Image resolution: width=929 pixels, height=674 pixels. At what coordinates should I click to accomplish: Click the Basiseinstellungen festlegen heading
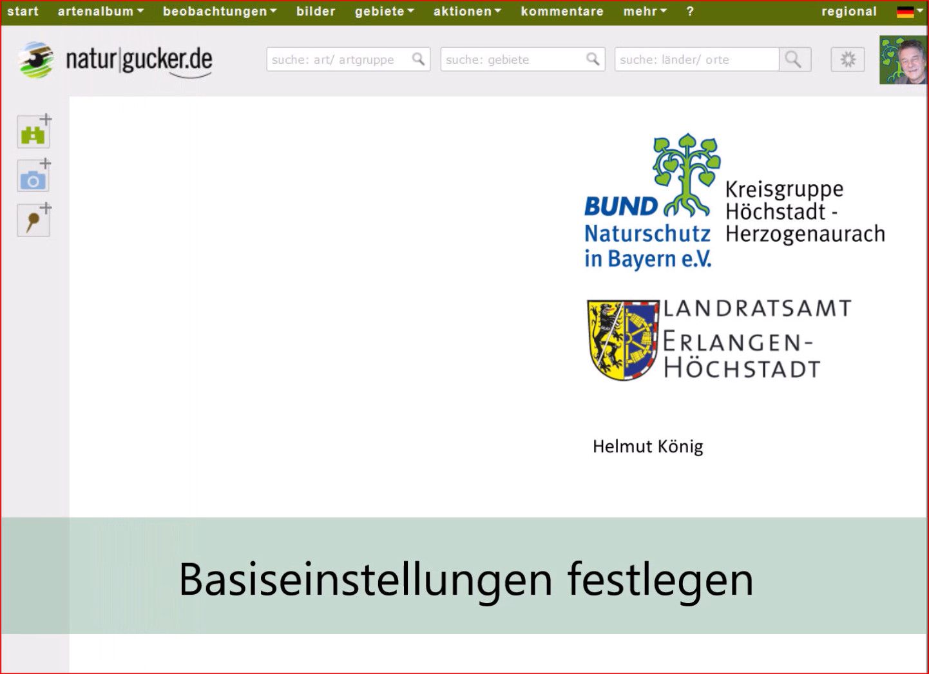[466, 579]
